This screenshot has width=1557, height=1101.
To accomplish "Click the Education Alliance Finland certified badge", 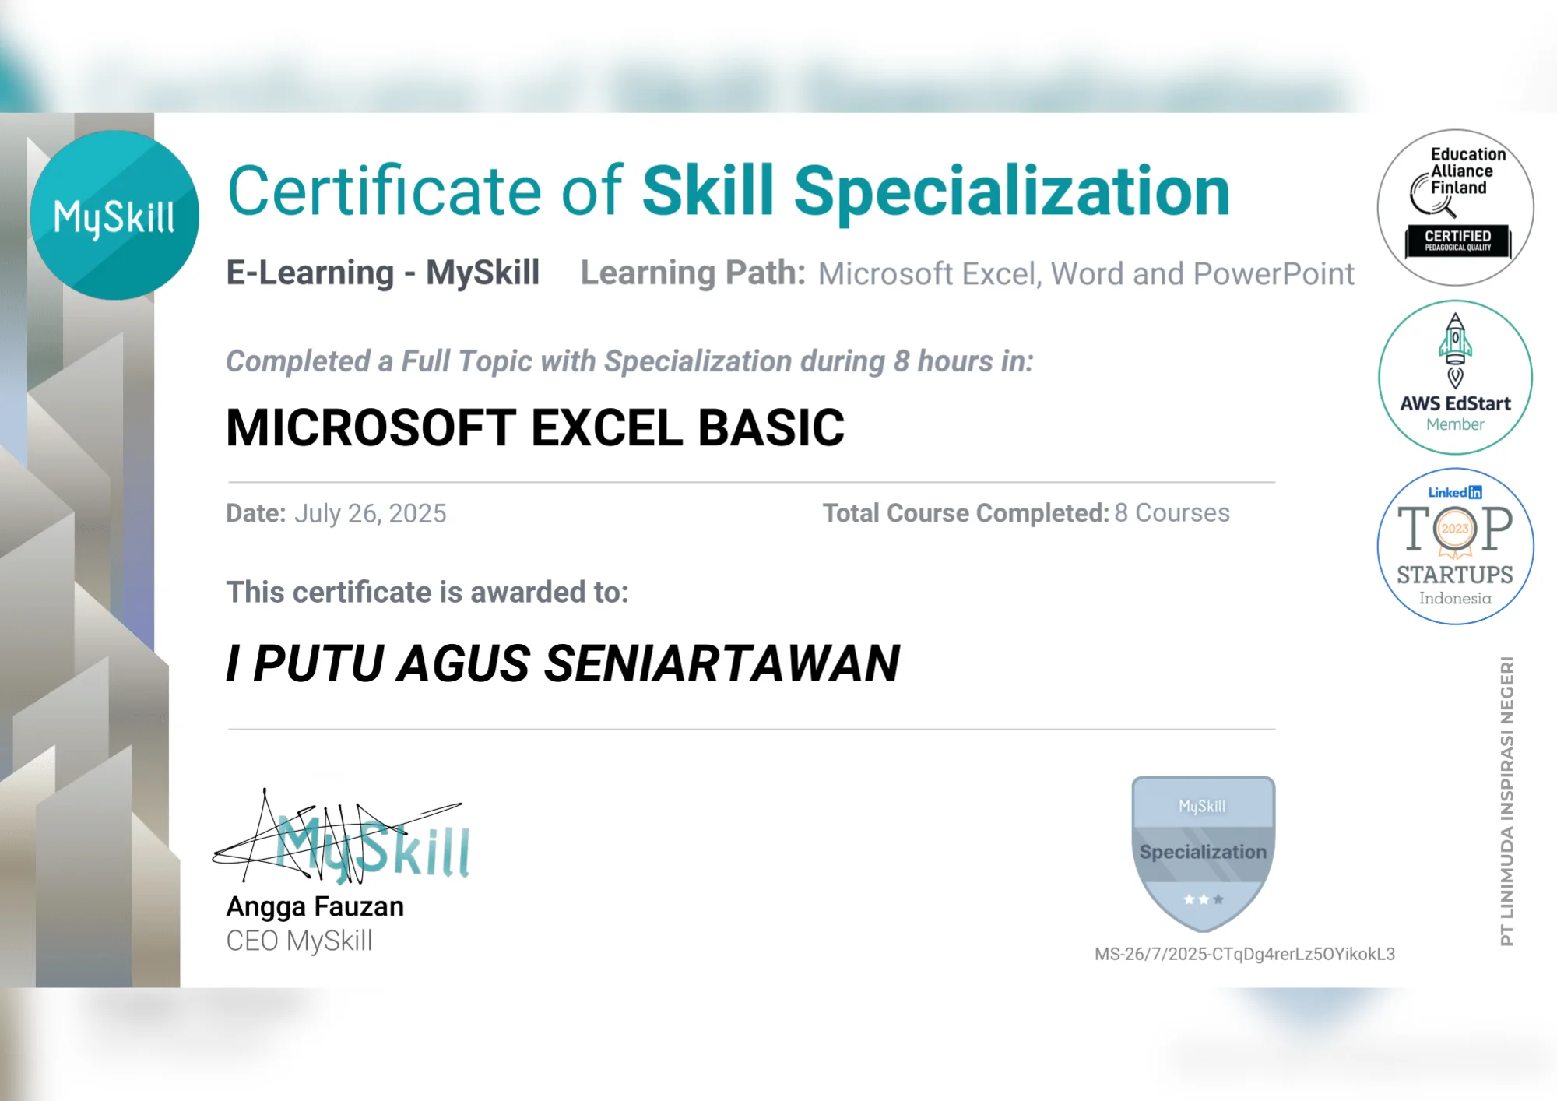I will tap(1455, 207).
